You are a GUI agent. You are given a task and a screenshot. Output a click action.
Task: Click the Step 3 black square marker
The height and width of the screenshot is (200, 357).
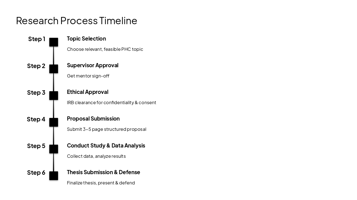[54, 96]
